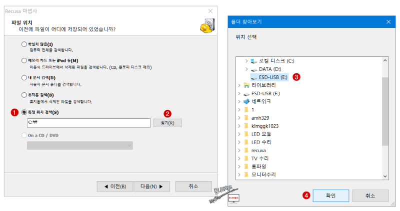Click the amh329 folder icon

246,118
